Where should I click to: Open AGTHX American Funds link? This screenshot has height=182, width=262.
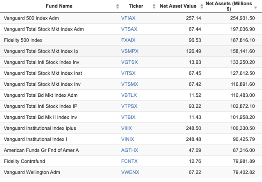click(129, 151)
